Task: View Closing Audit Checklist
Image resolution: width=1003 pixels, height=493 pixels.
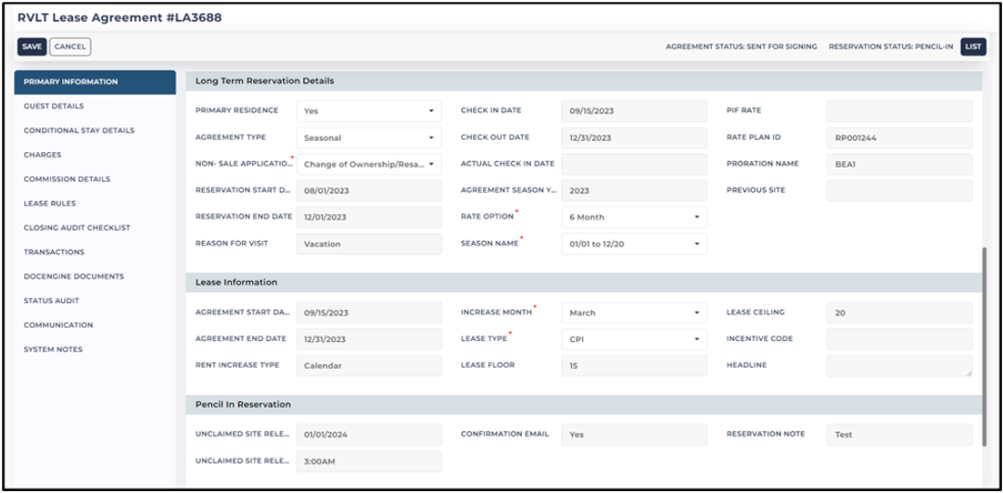Action: 77,228
